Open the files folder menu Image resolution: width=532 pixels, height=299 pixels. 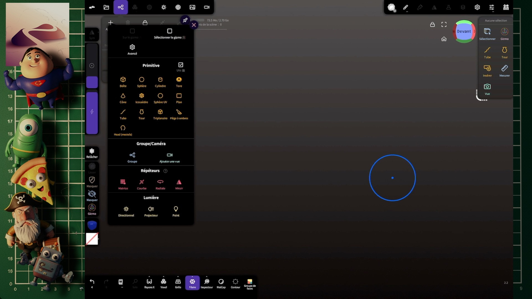[106, 7]
